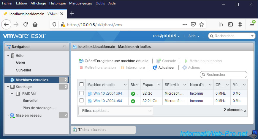The height and width of the screenshot is (139, 258).
Task: Open the Aide dropdown in ESXi header
Action: tap(194, 36)
